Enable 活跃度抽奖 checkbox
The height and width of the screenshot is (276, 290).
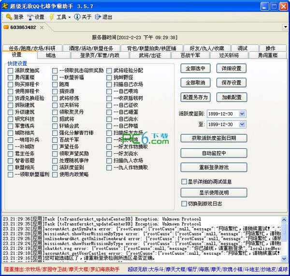(x=10, y=71)
